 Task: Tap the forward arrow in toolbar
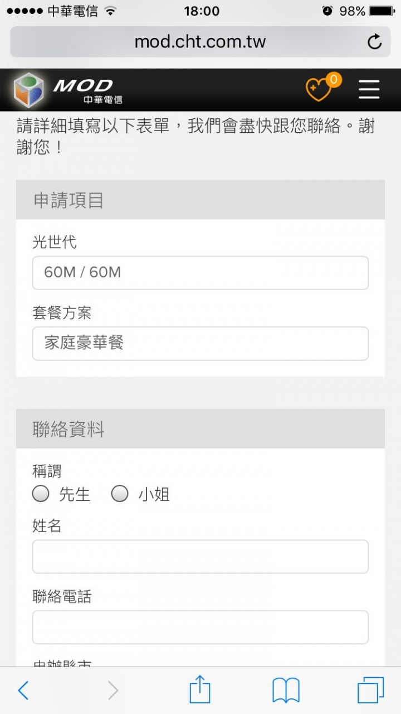(113, 691)
